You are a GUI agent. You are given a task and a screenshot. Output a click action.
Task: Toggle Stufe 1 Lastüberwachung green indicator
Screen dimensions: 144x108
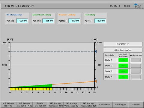click(x=123, y=60)
